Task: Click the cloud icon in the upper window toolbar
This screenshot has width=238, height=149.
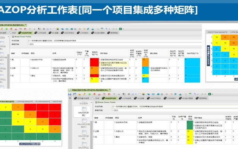Action: tap(72, 29)
